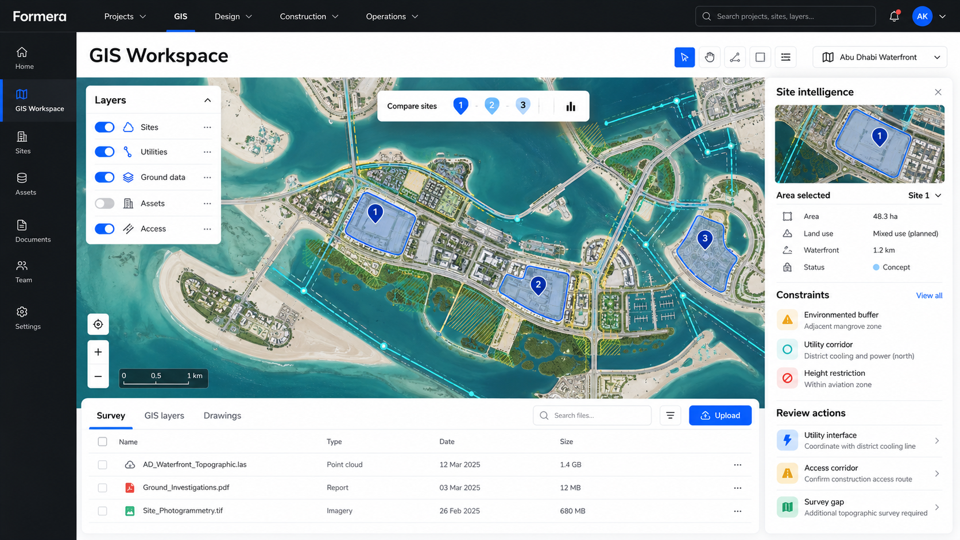
Task: Select the pointer cursor tool
Action: (x=684, y=57)
